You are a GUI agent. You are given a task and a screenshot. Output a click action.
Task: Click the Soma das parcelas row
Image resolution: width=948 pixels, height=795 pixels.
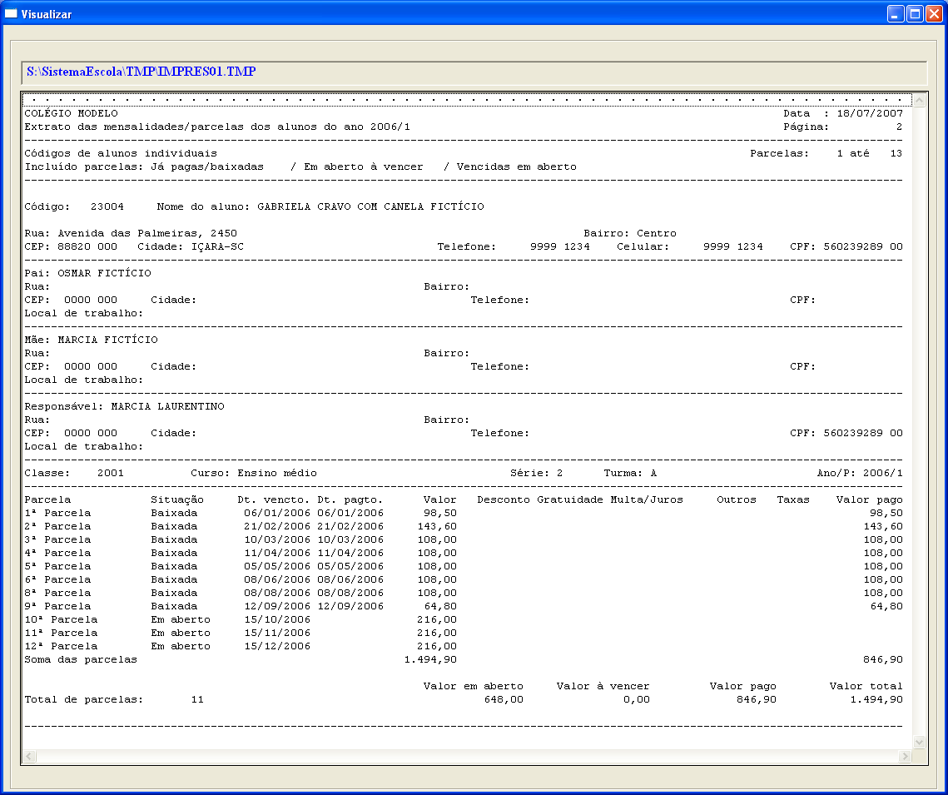pyautogui.click(x=81, y=659)
